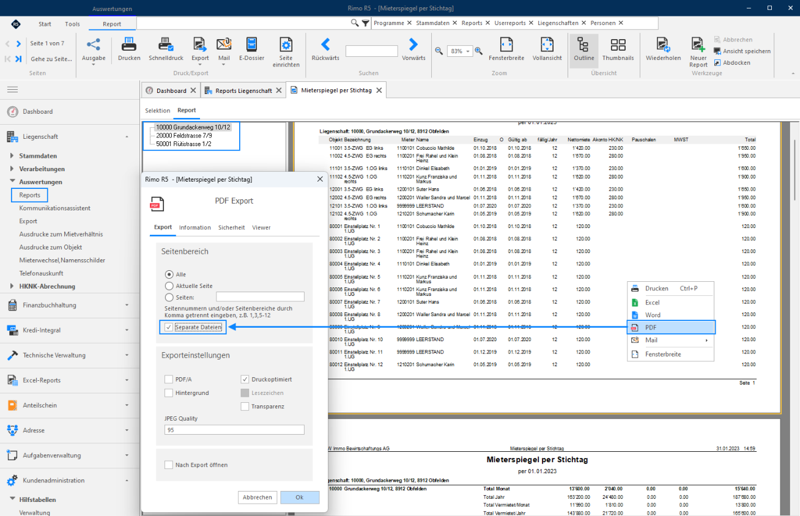The image size is (800, 516).
Task: Open the zoom percentage dropdown
Action: point(469,51)
